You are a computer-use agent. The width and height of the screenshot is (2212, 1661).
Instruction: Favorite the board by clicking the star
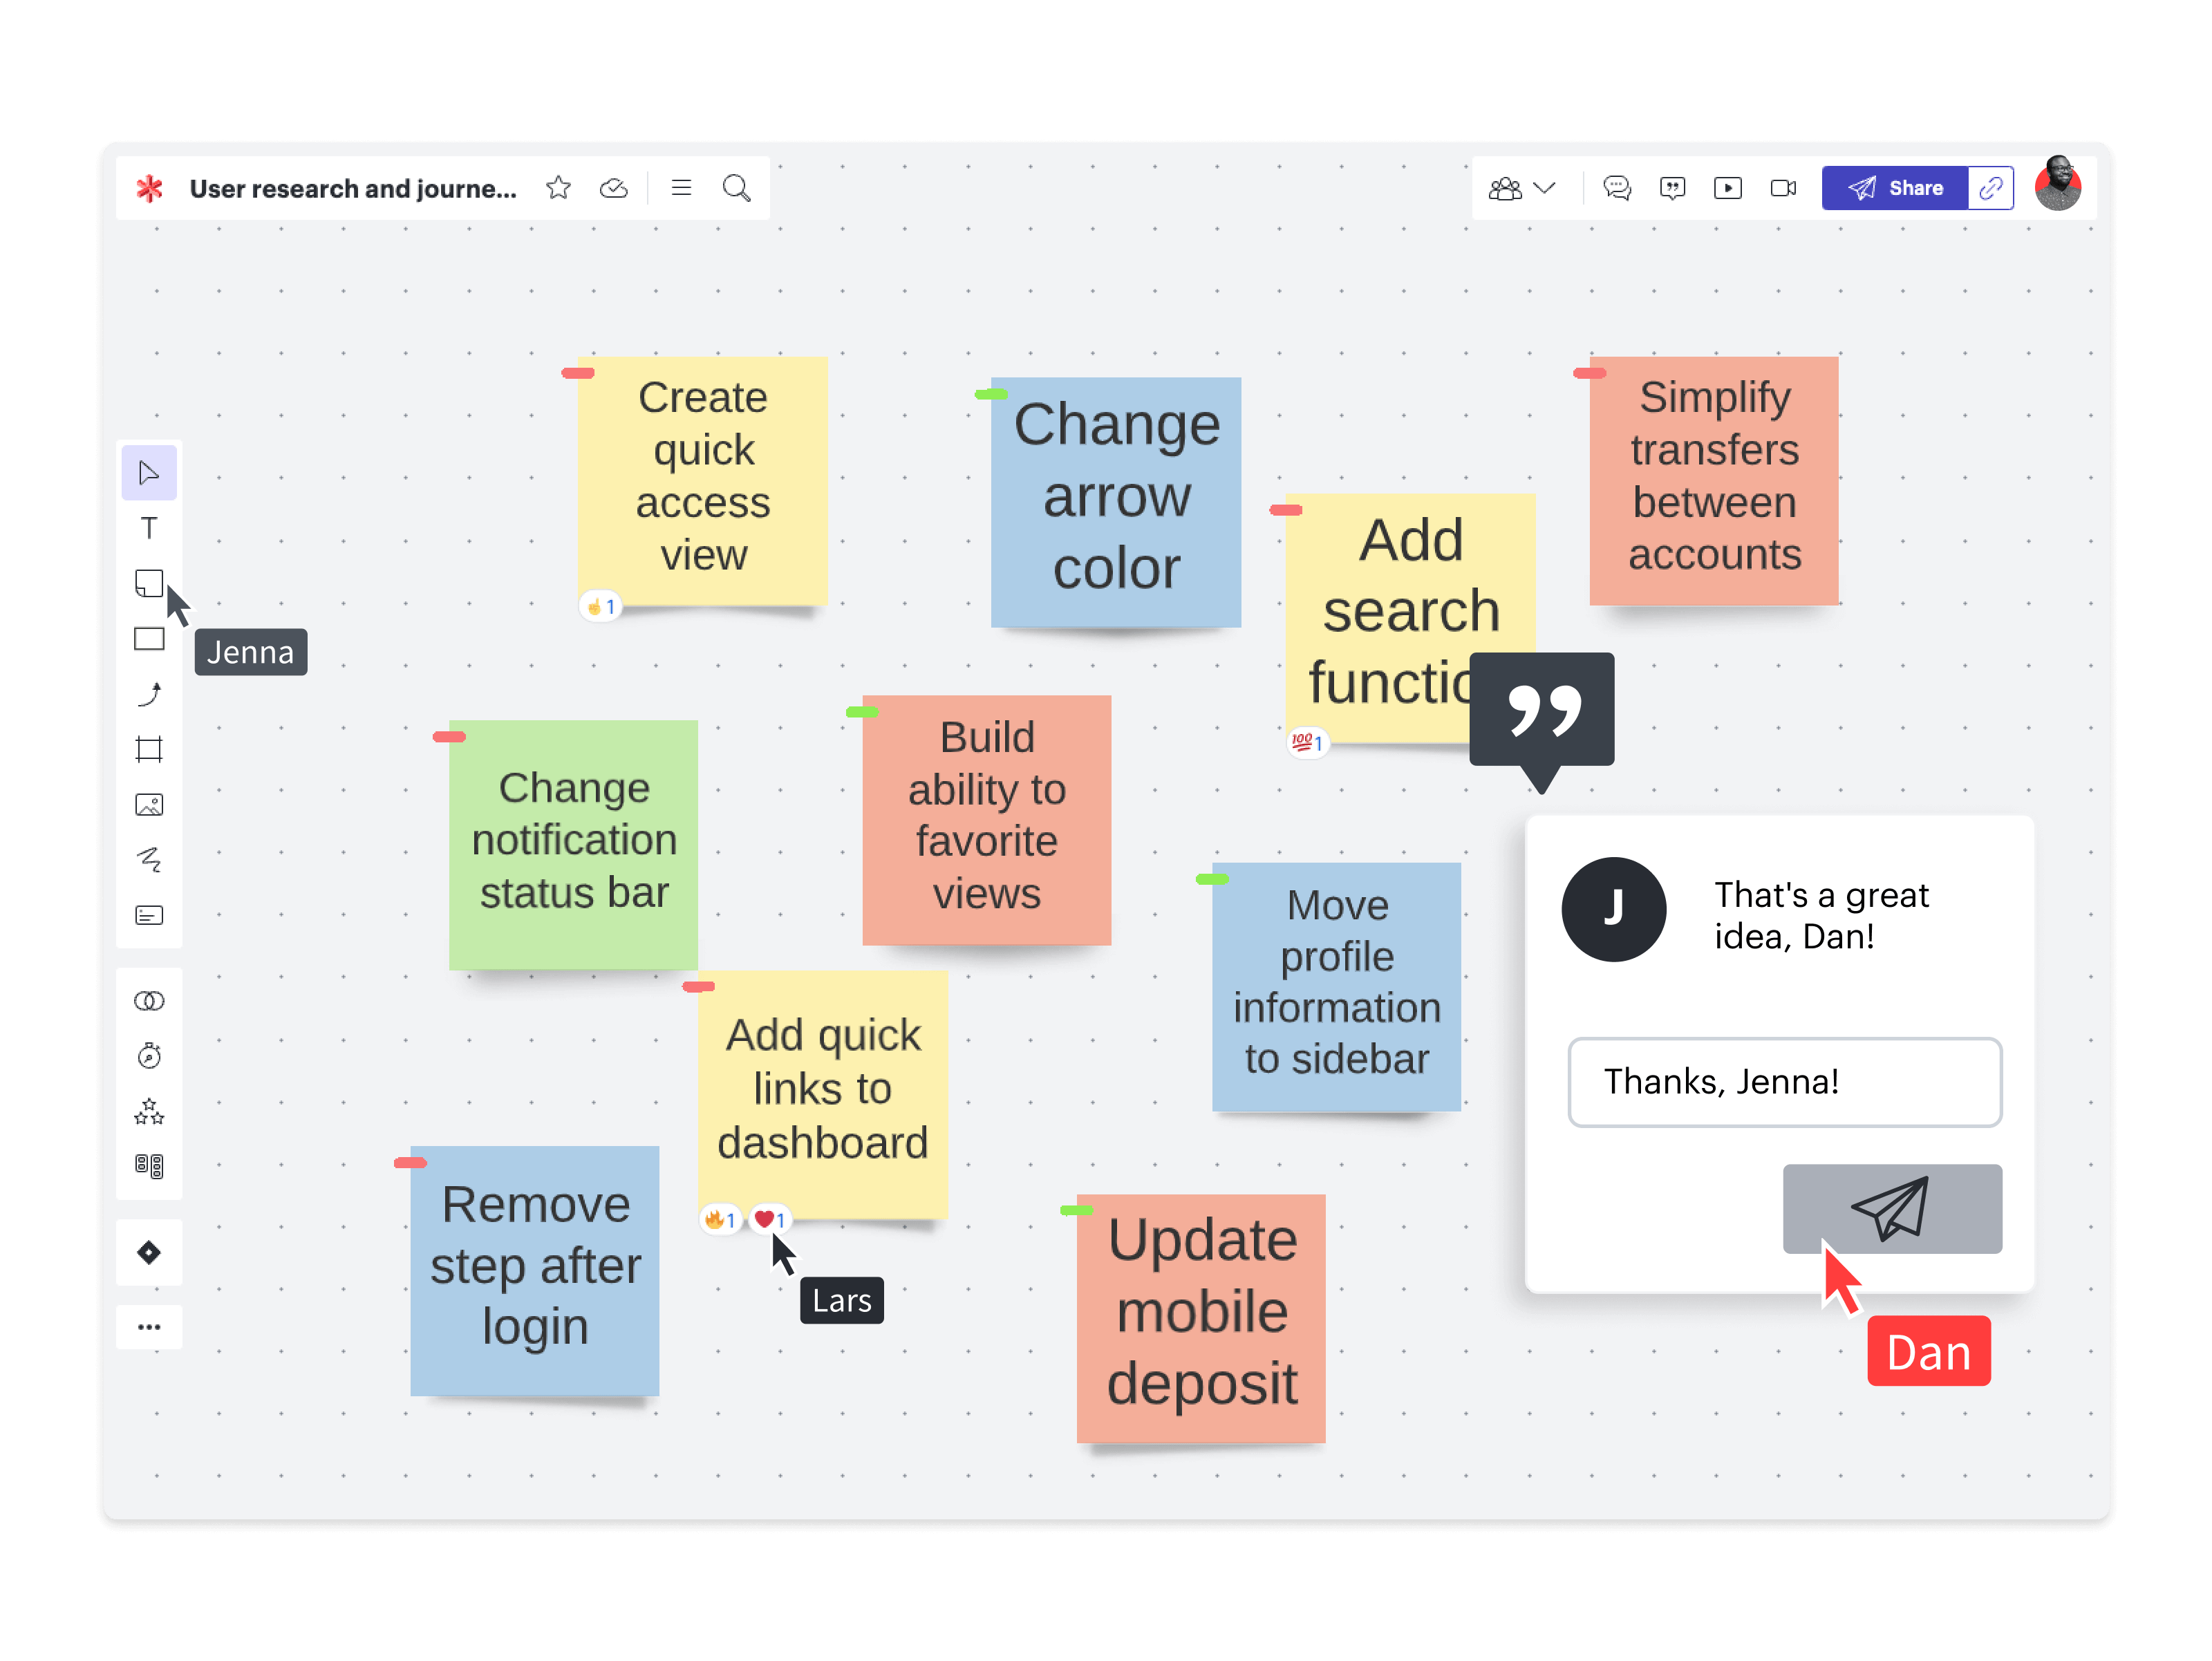[558, 187]
